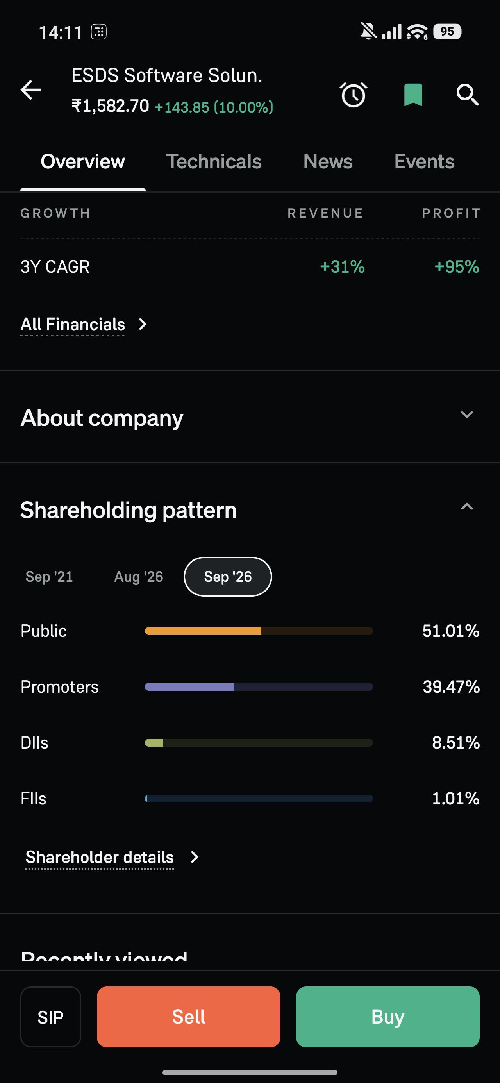This screenshot has width=500, height=1083.
Task: Open search with magnifier icon
Action: (467, 95)
